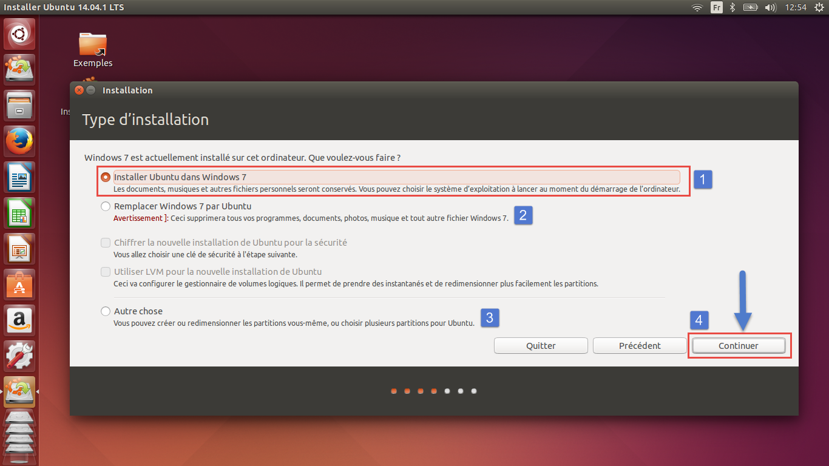Open System Settings gear-and-wrench icon

[x=20, y=357]
